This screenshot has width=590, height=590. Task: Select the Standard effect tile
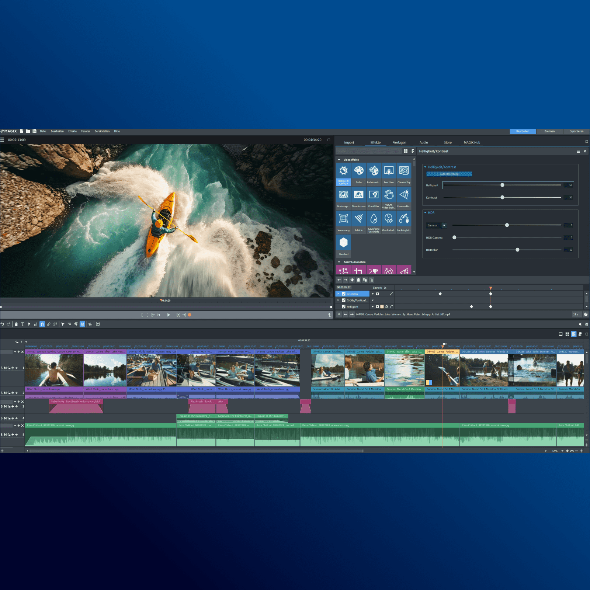[x=343, y=246]
